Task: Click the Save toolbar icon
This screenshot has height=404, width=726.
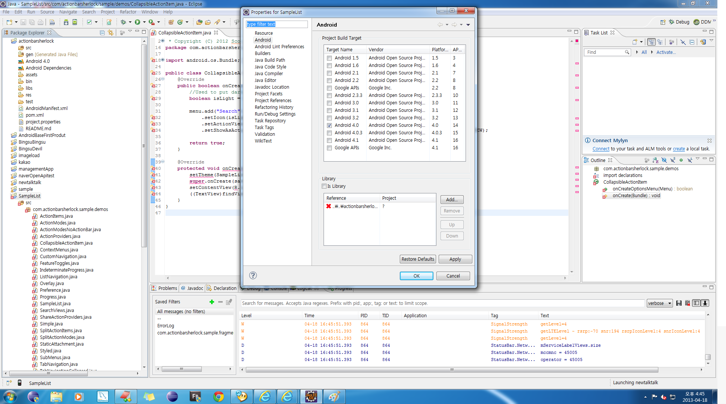Action: pyautogui.click(x=23, y=22)
